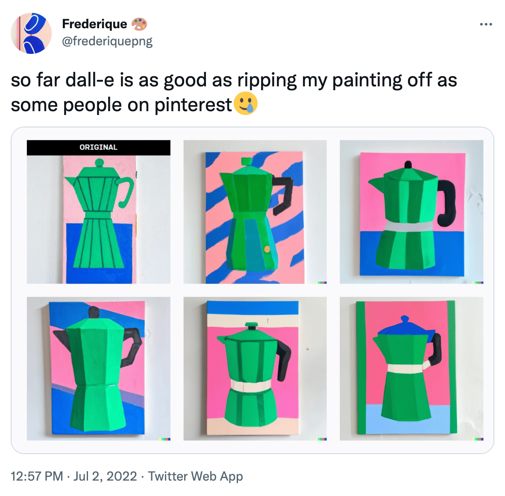505x496 pixels.
Task: Open the moka pot image with blue lid
Action: point(411,369)
